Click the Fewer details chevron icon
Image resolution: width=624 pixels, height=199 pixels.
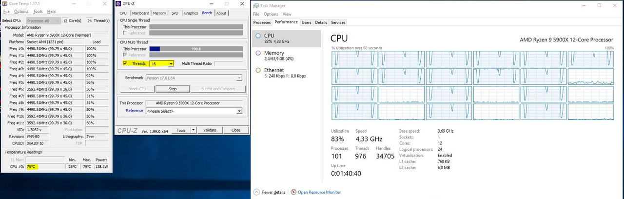pos(256,192)
